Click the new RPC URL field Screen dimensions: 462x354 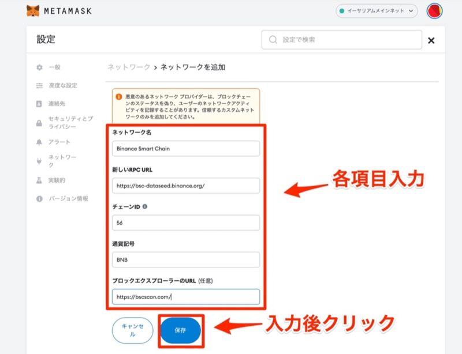coord(186,186)
